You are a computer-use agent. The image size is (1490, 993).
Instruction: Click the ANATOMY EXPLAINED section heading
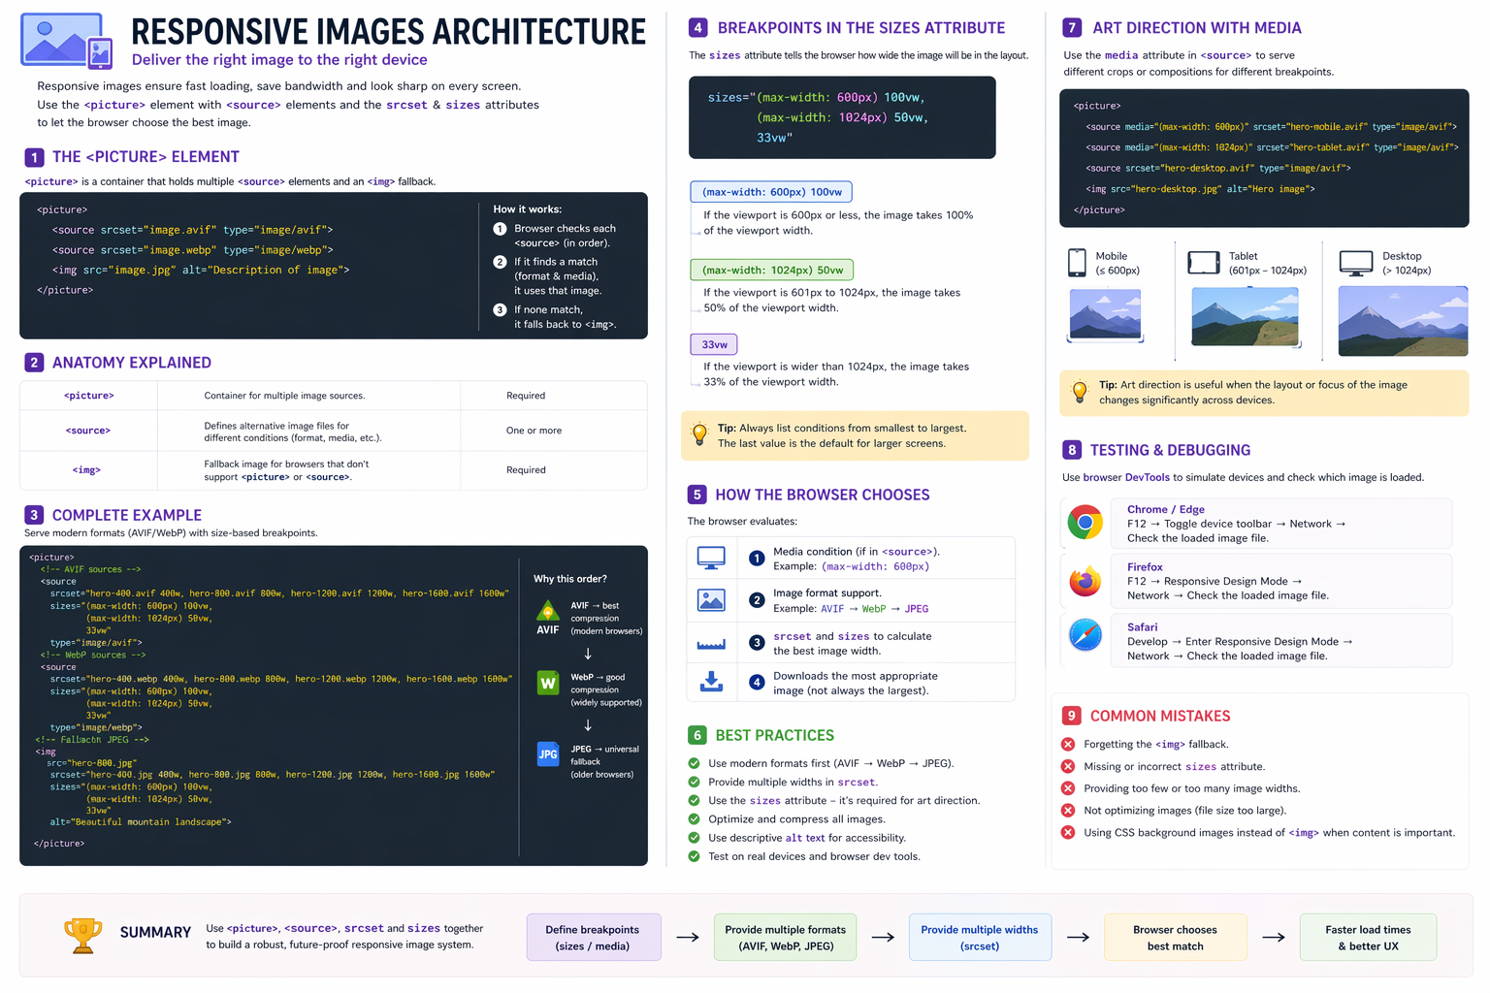pyautogui.click(x=132, y=363)
